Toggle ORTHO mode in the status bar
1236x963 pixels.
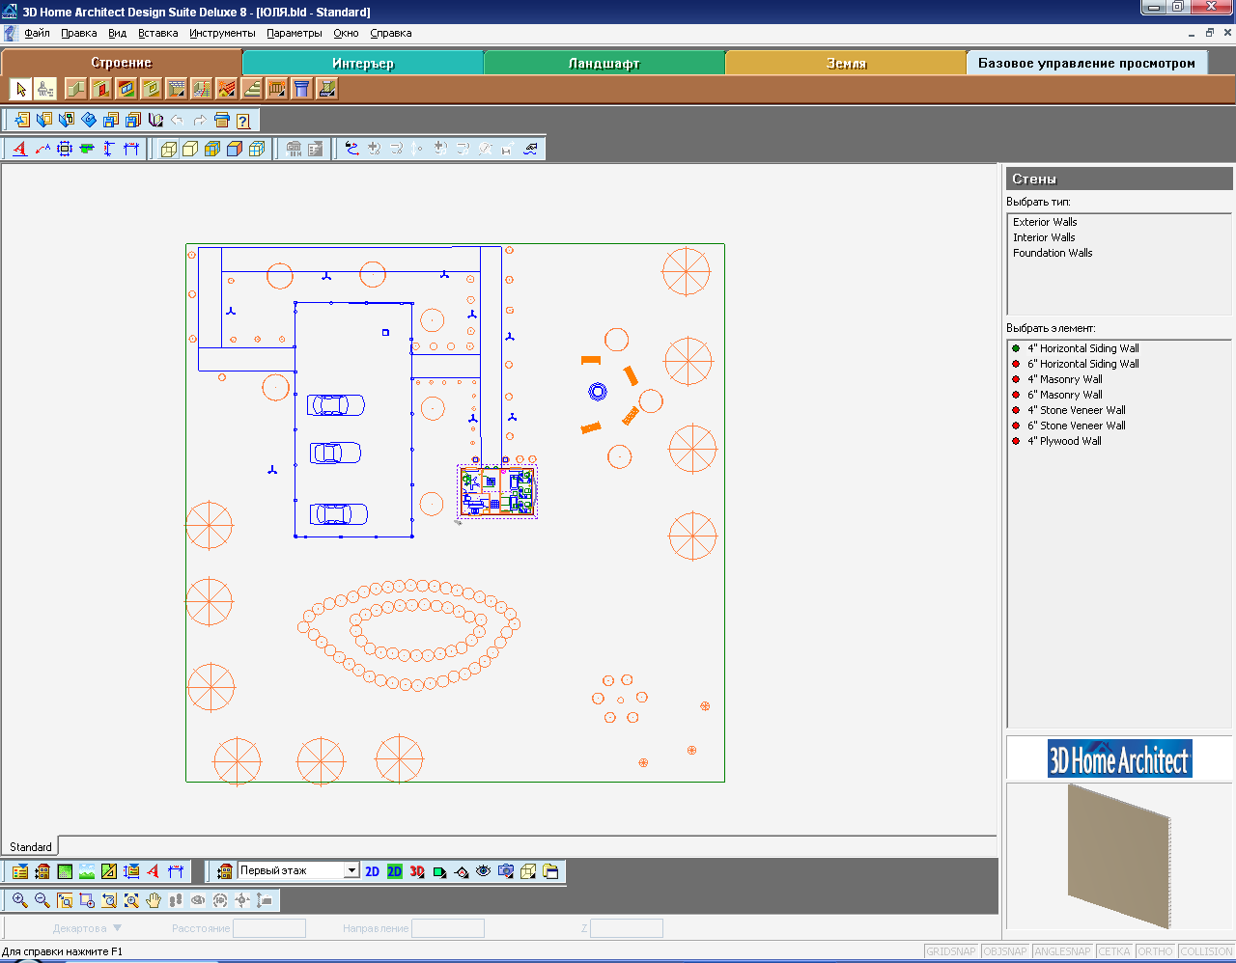[1155, 951]
